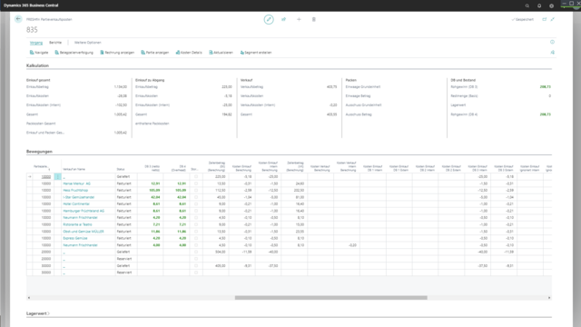This screenshot has width=581, height=327.
Task: Create a new record with the plus icon
Action: click(299, 19)
